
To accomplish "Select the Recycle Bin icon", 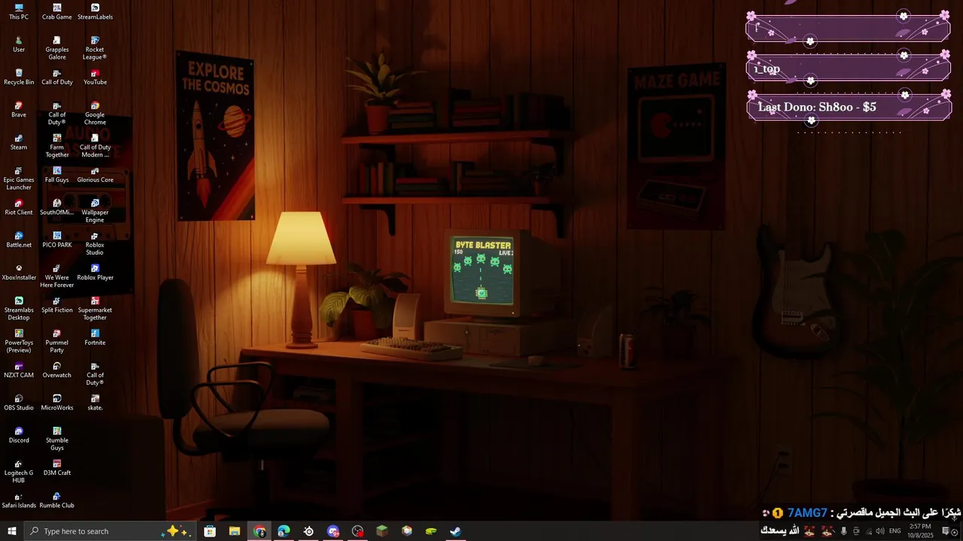I will pyautogui.click(x=19, y=77).
